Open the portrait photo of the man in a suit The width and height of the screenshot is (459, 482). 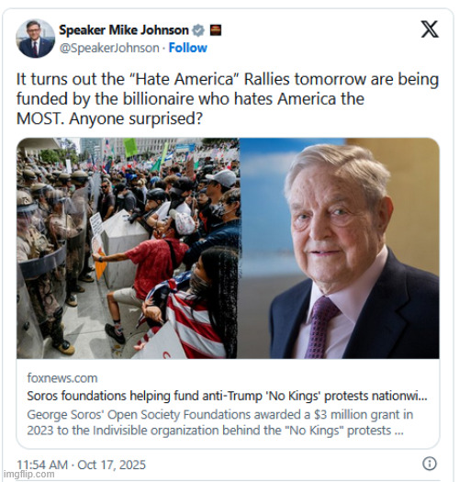339,248
